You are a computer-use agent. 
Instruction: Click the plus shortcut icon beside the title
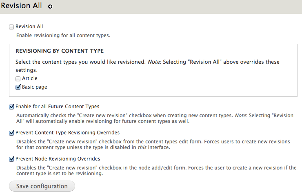click(50, 7)
